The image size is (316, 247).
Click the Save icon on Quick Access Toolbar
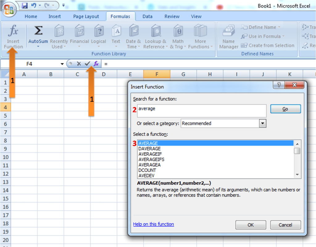pos(24,5)
